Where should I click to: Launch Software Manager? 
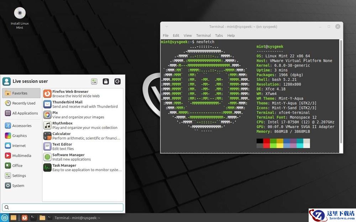point(83,157)
